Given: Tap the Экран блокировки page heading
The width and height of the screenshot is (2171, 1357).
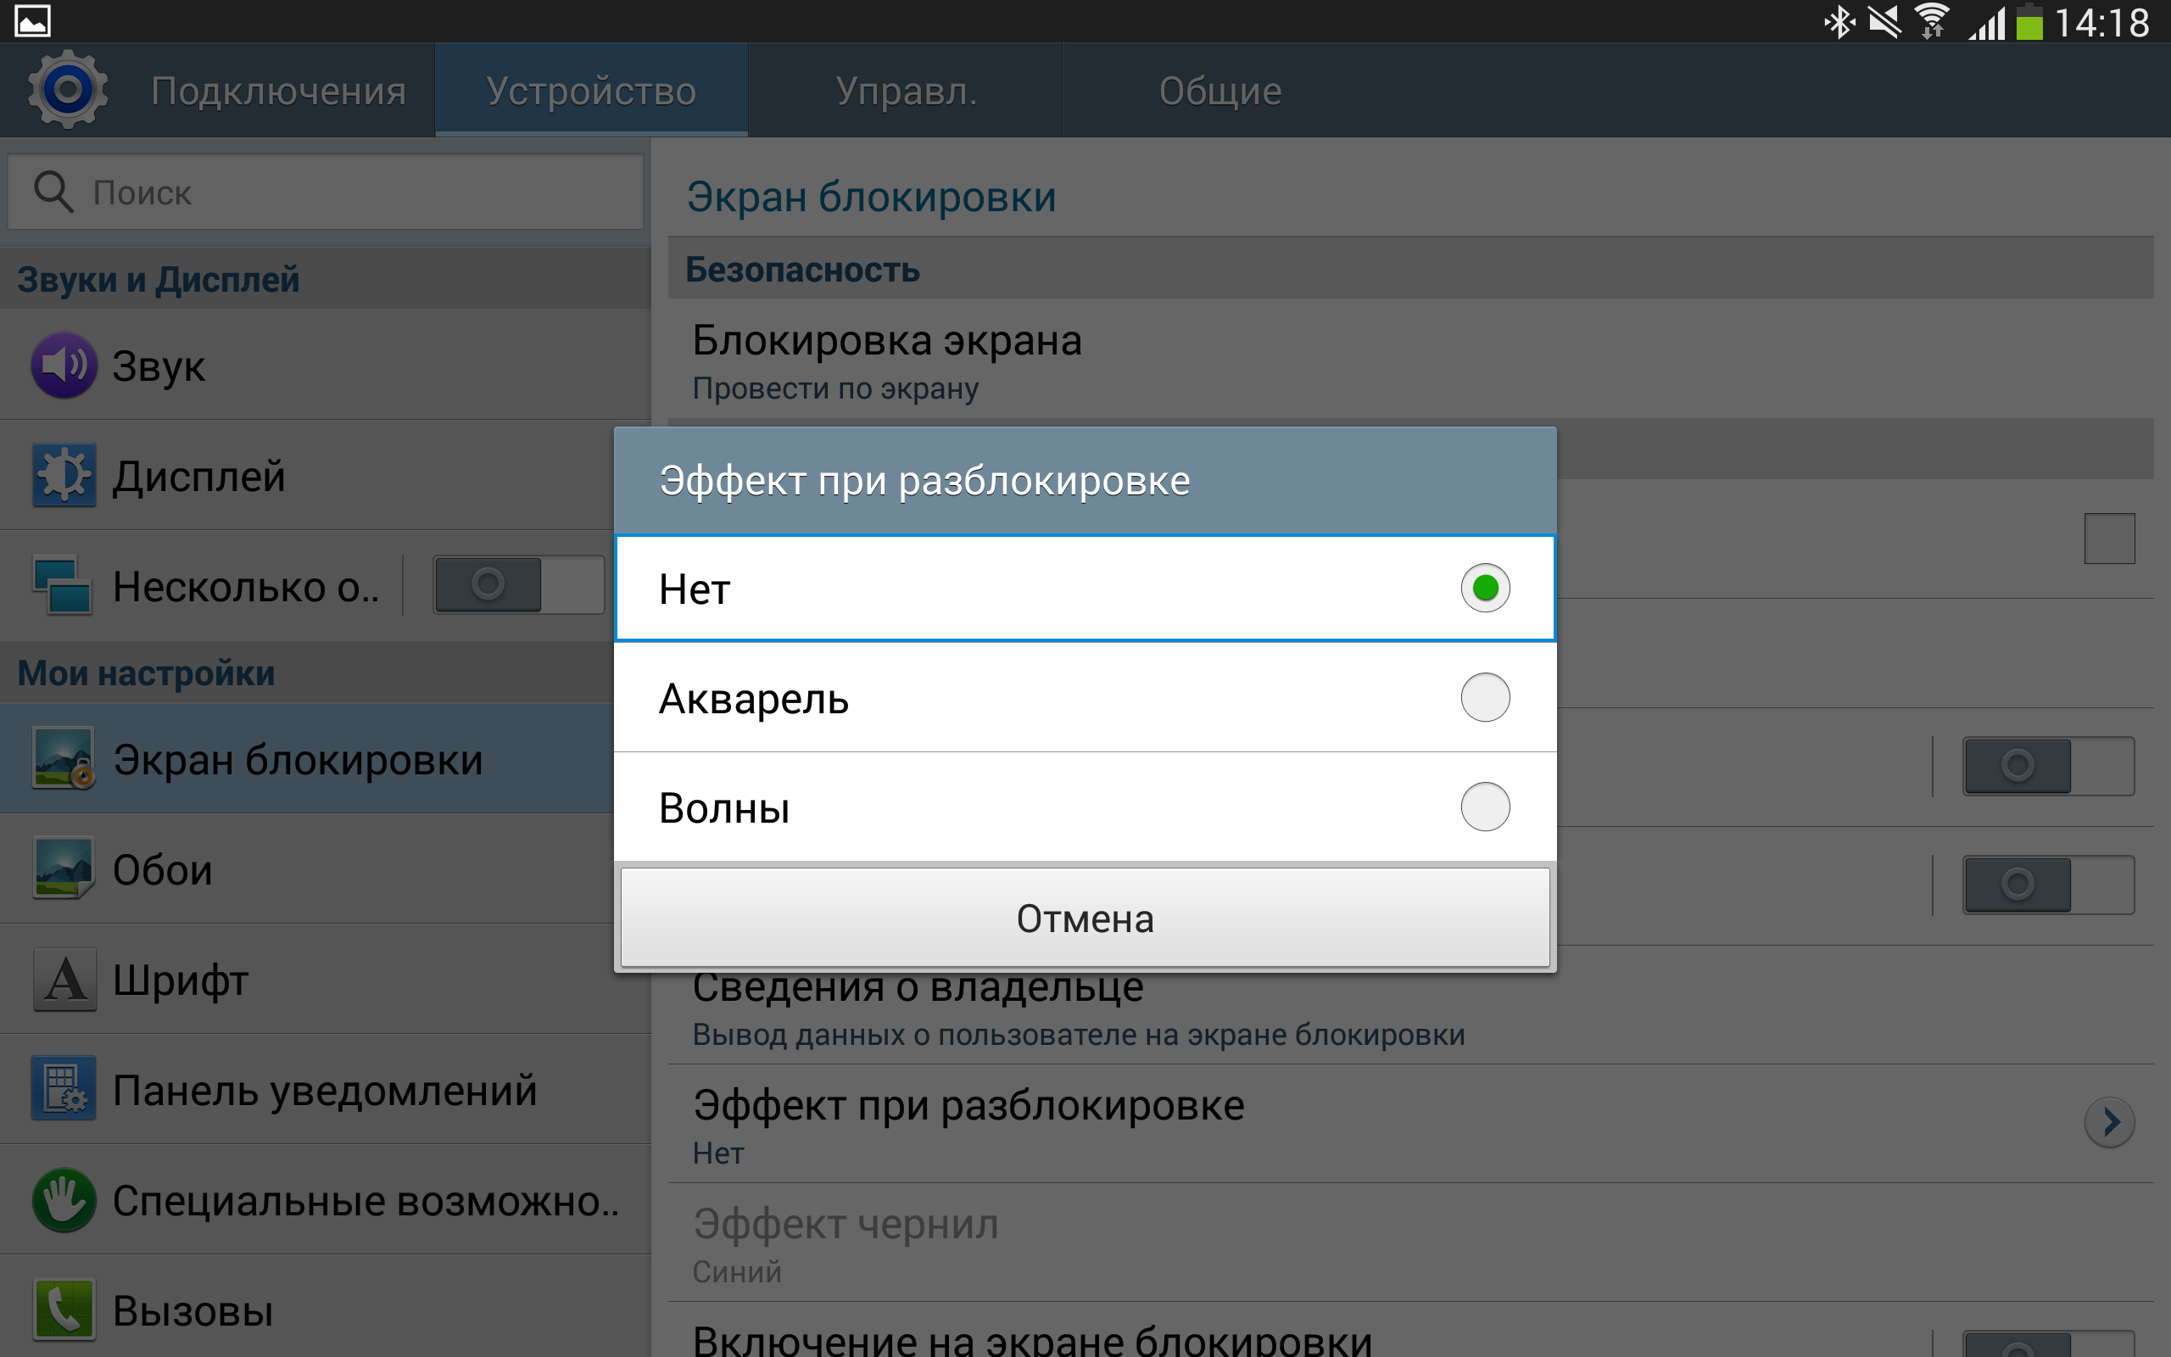Looking at the screenshot, I should (871, 197).
